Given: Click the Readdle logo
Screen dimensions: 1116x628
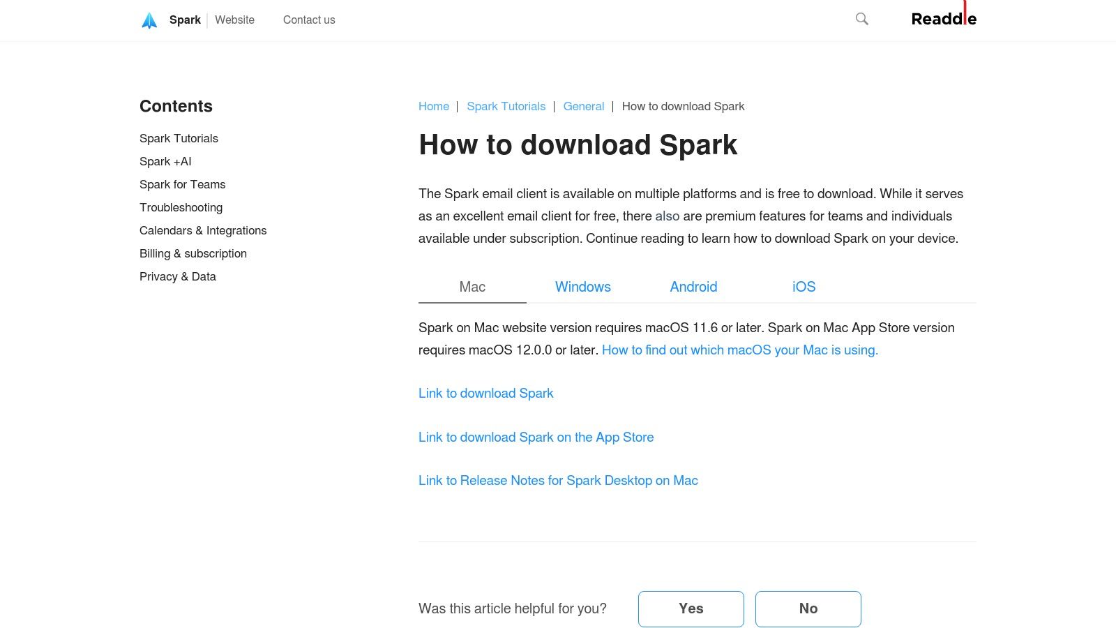Looking at the screenshot, I should (943, 19).
